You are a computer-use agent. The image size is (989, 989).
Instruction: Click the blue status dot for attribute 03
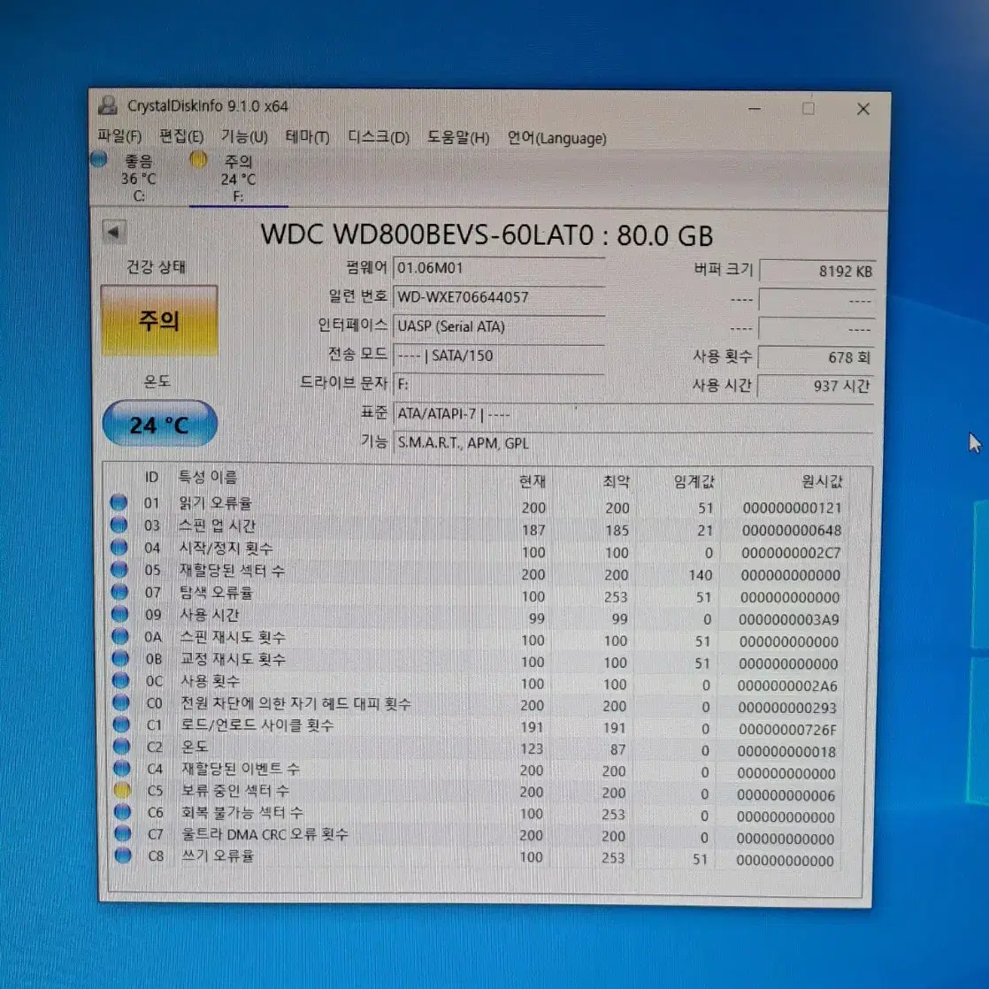point(119,525)
